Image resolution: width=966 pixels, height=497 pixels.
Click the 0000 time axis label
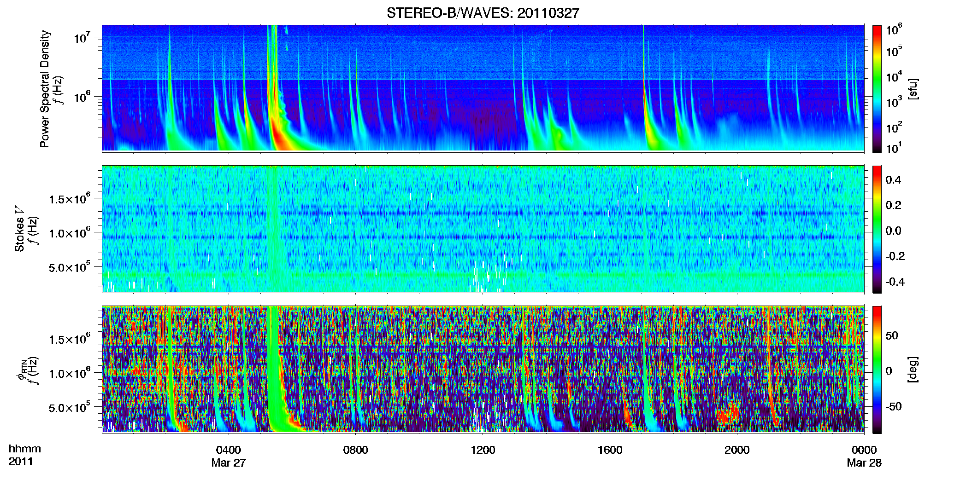pos(864,450)
